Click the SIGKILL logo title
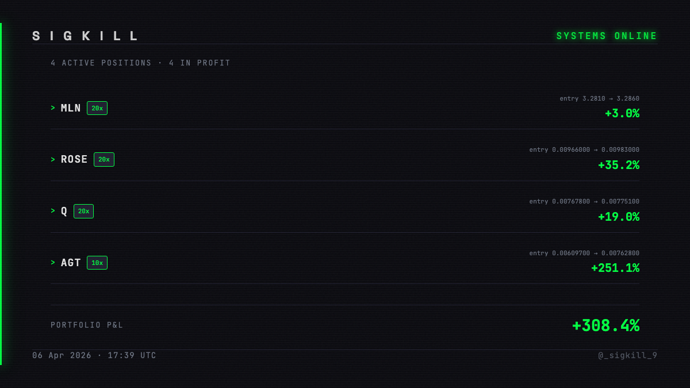 coord(85,36)
